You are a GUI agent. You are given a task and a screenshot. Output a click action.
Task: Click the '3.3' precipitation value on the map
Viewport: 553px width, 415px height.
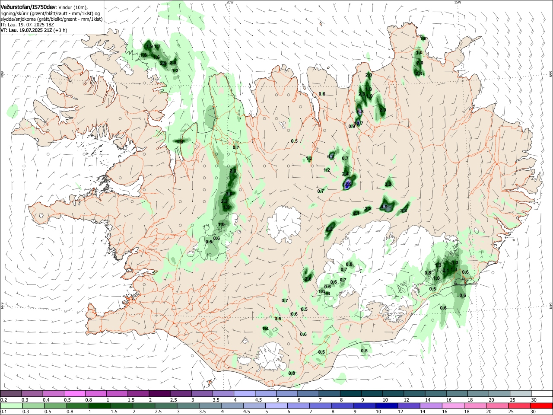pyautogui.click(x=404, y=211)
